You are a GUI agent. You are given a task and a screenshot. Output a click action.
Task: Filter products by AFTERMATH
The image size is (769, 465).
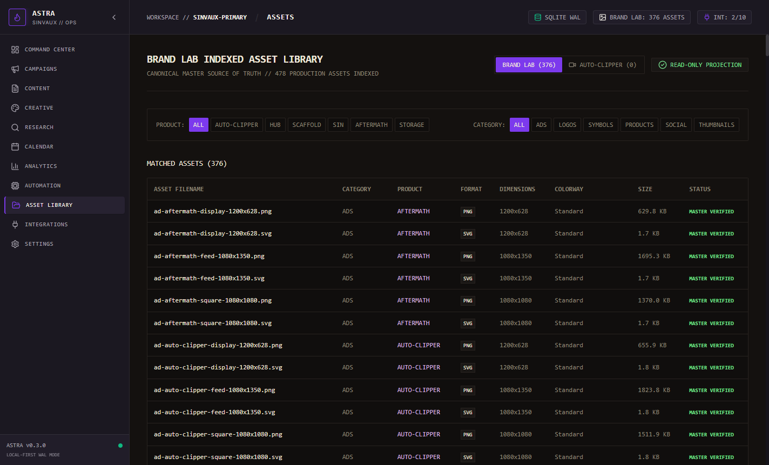(x=372, y=125)
